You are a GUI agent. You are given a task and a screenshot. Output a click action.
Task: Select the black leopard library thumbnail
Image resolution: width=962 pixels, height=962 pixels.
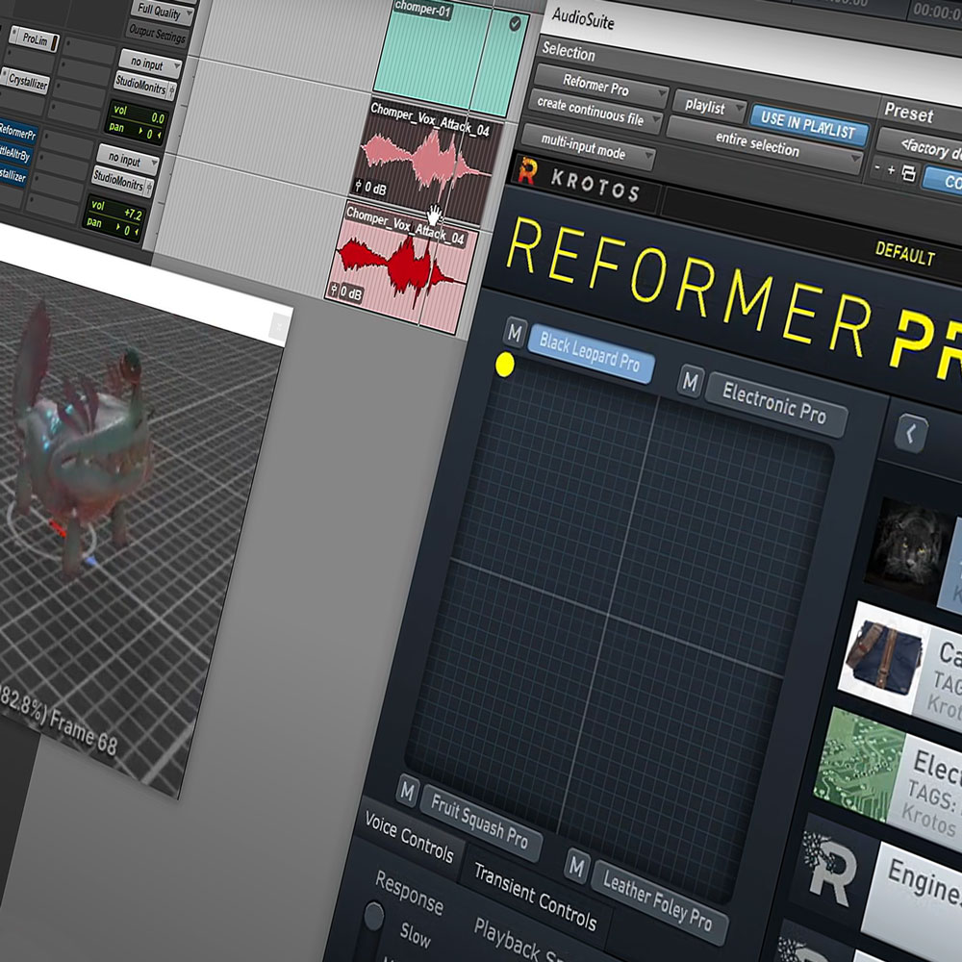(910, 548)
